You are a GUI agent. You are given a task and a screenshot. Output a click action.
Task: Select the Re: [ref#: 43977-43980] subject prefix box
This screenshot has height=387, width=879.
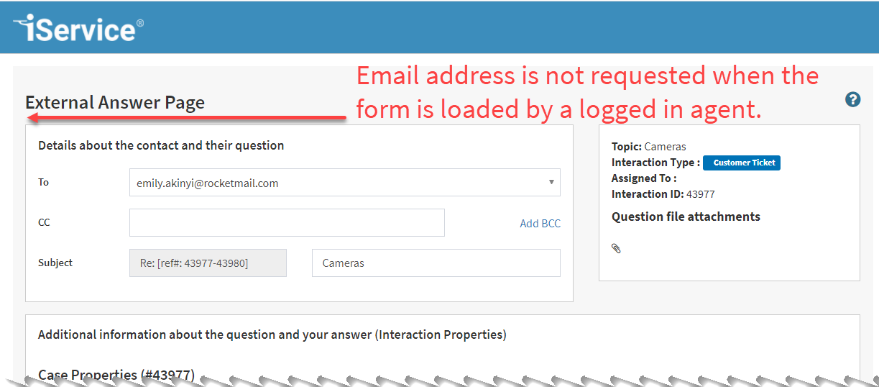[208, 263]
